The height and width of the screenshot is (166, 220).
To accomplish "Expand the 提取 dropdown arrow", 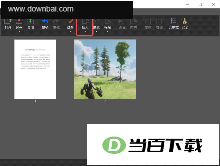I will coord(96,32).
